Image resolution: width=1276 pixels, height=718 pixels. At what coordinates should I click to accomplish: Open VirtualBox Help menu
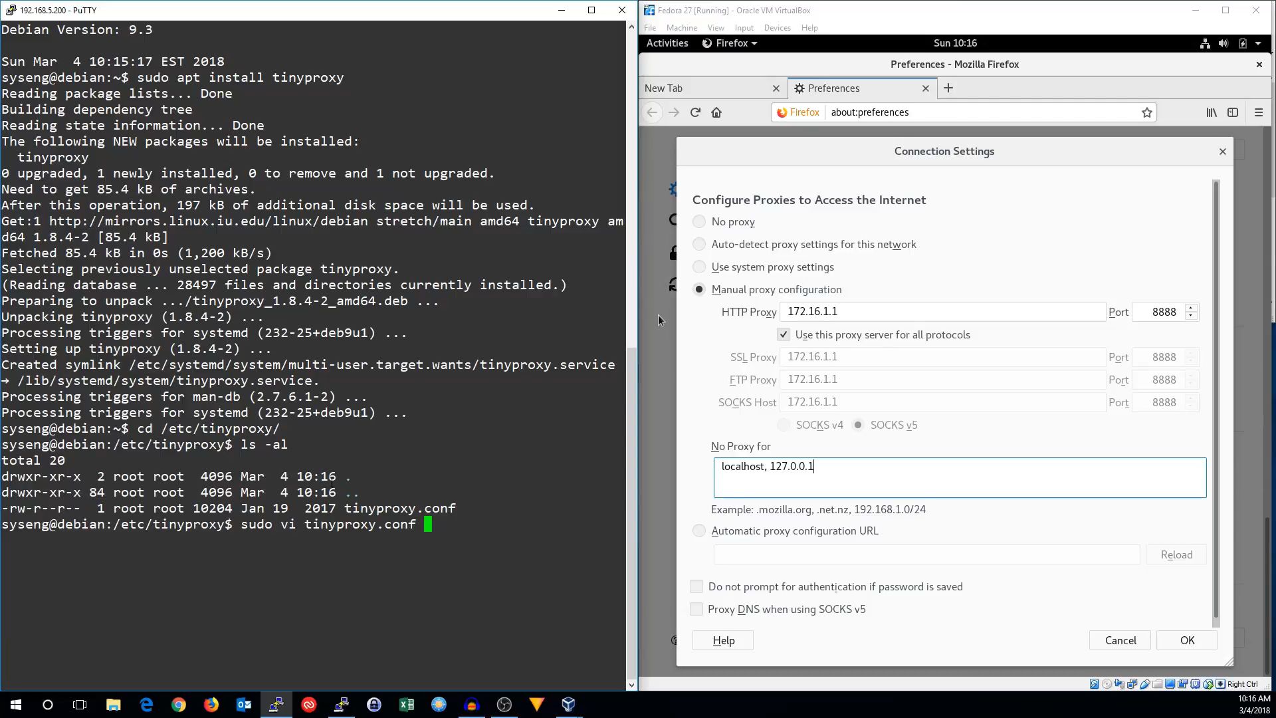[809, 28]
